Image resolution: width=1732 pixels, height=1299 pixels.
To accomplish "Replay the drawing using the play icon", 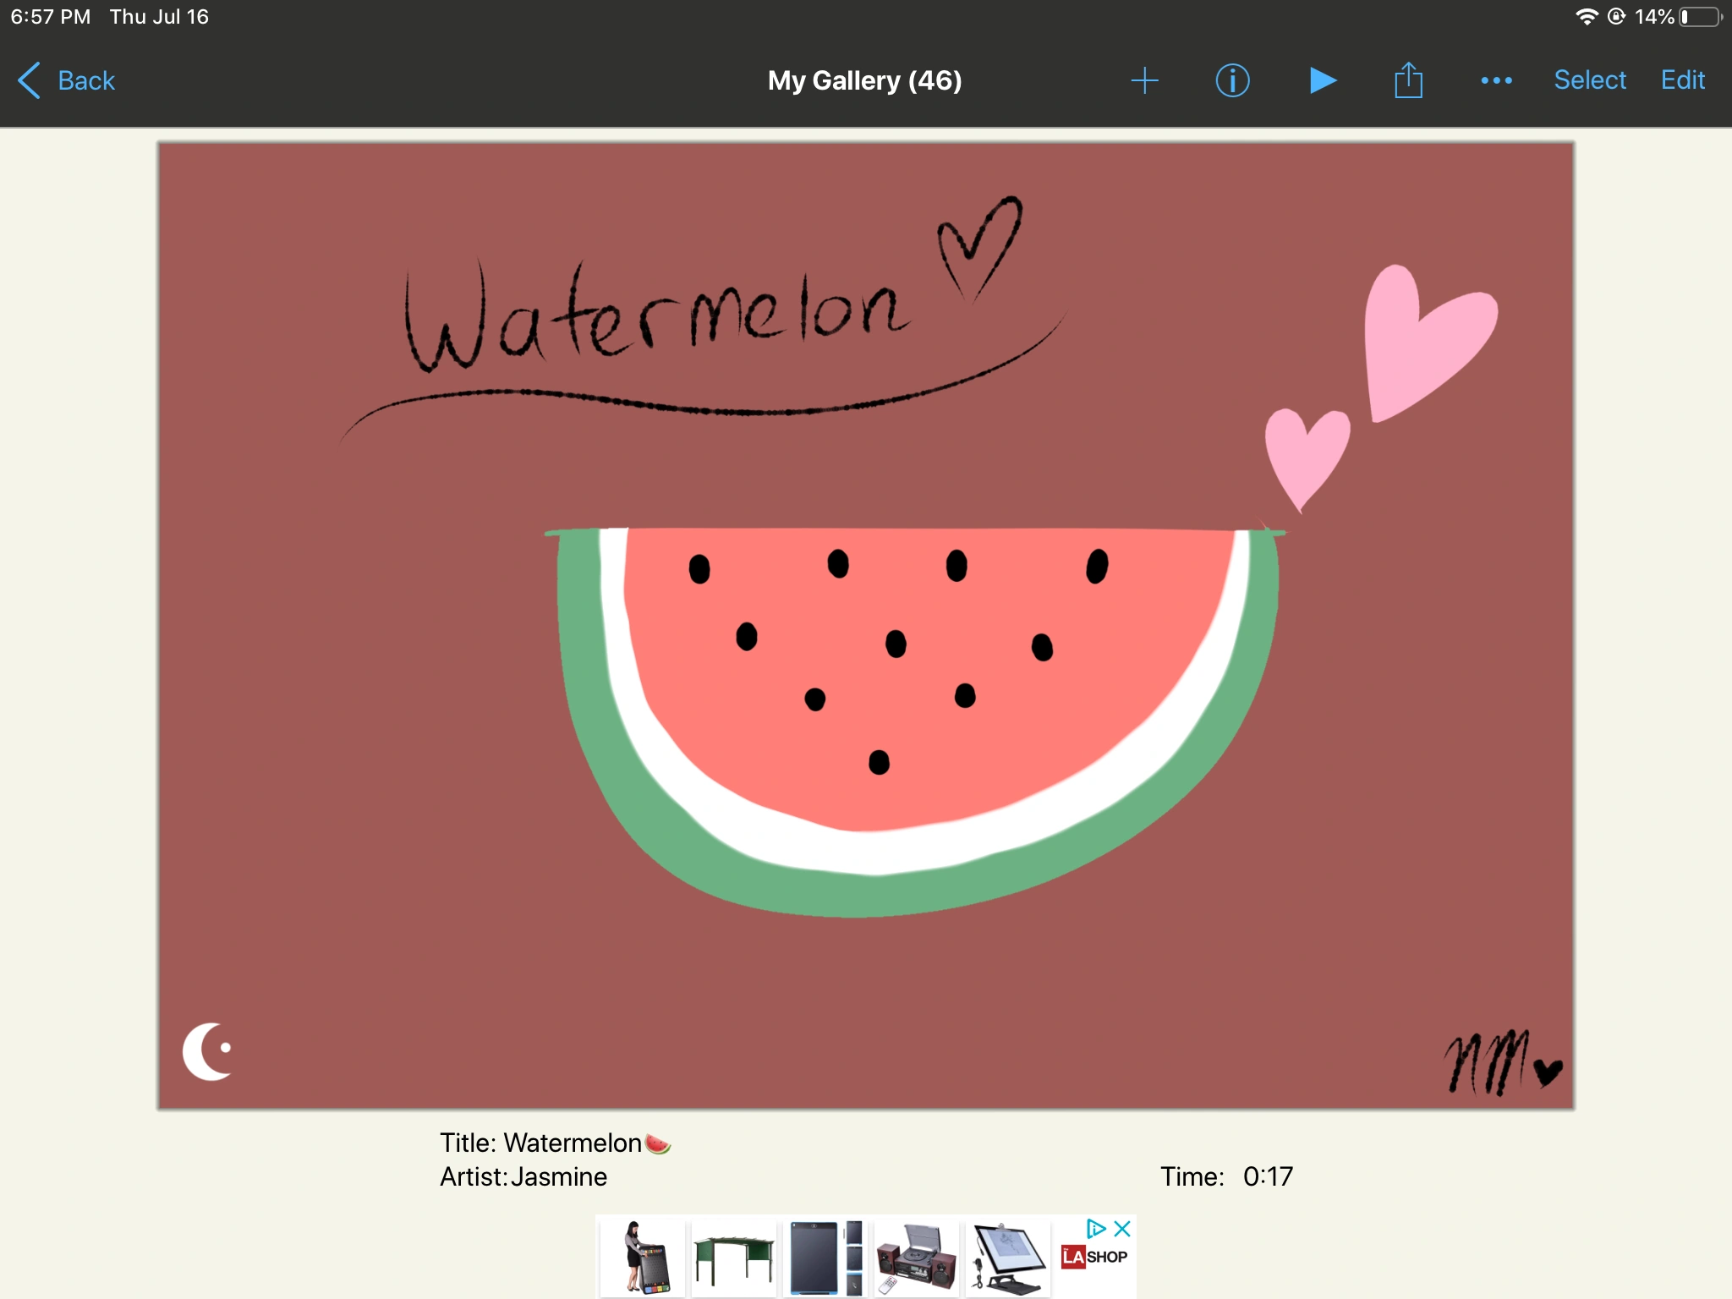I will pyautogui.click(x=1322, y=80).
